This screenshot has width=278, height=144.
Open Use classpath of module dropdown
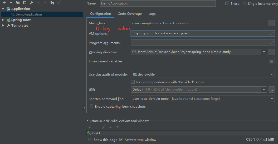pos(272,75)
